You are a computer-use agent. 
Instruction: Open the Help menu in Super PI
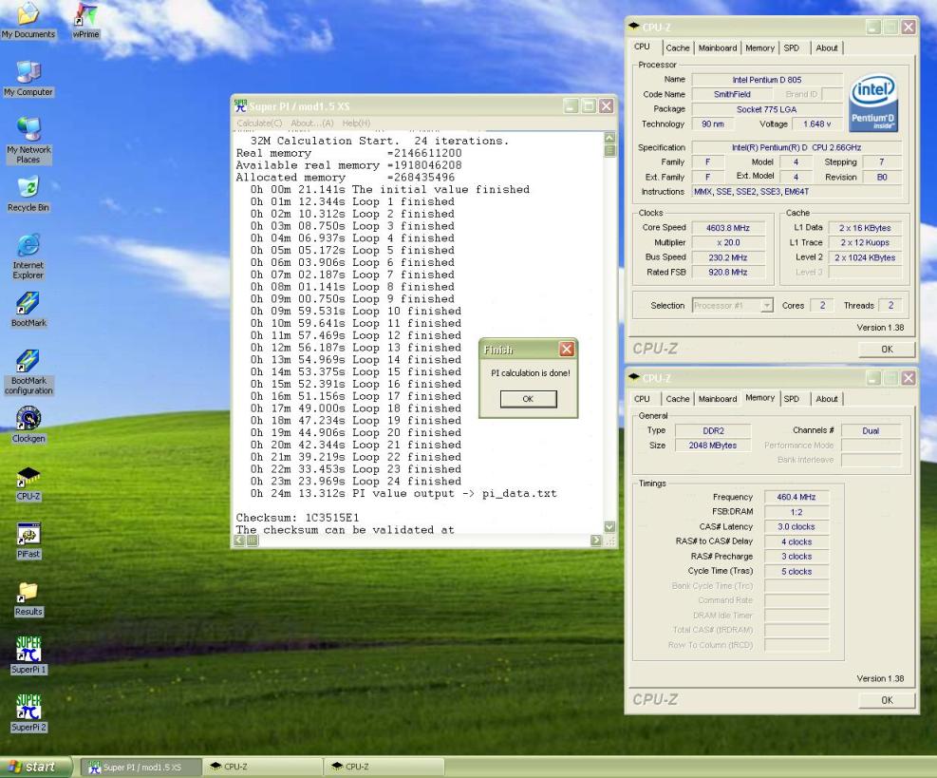[x=356, y=123]
